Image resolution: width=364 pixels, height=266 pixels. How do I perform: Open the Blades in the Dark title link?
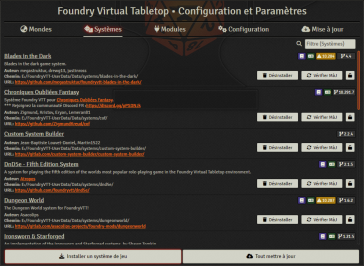point(27,56)
